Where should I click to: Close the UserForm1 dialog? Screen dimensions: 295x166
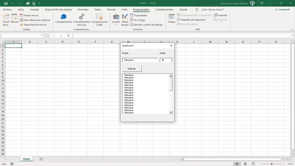click(171, 46)
